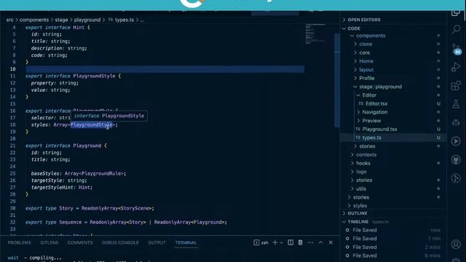
Task: Expand the OPEN EDITORS section
Action: pyautogui.click(x=364, y=20)
